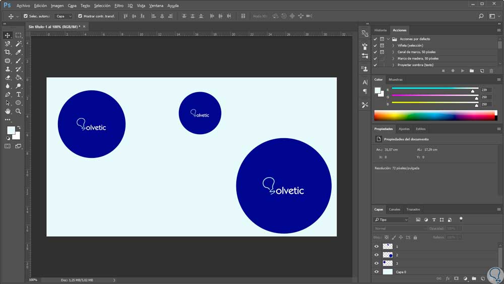Select the Rectangular Marquee tool
Image resolution: width=504 pixels, height=284 pixels.
point(18,35)
